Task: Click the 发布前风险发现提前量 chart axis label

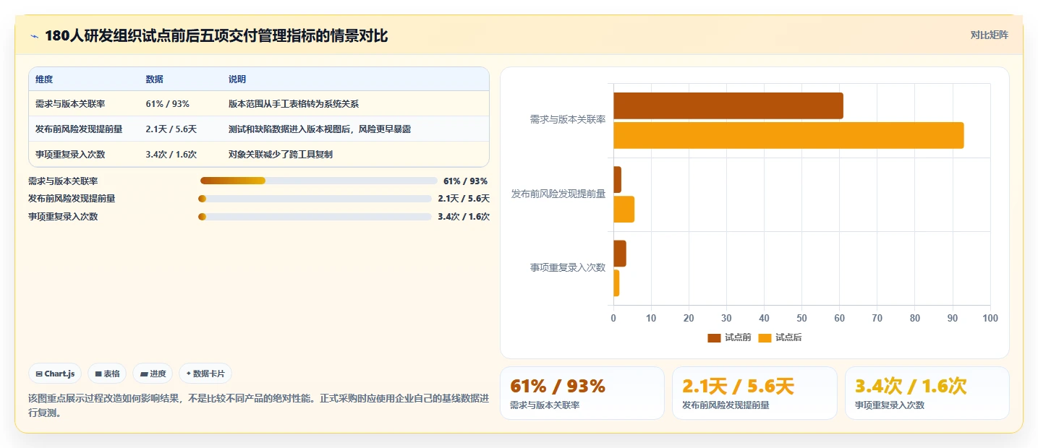Action: tap(558, 194)
